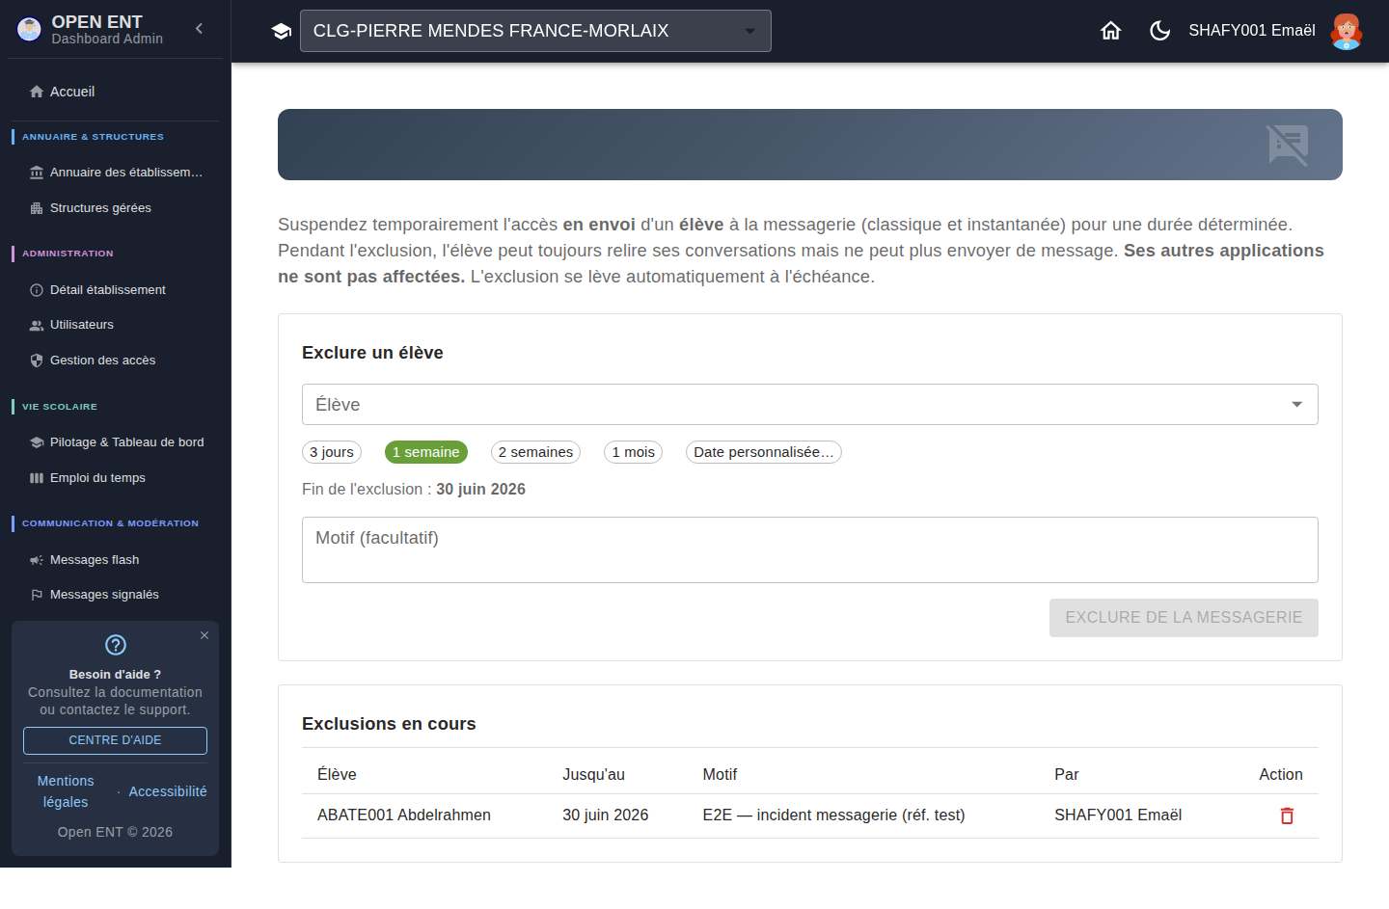Choose the 2 semaines duration chip
The width and height of the screenshot is (1389, 909).
point(536,452)
